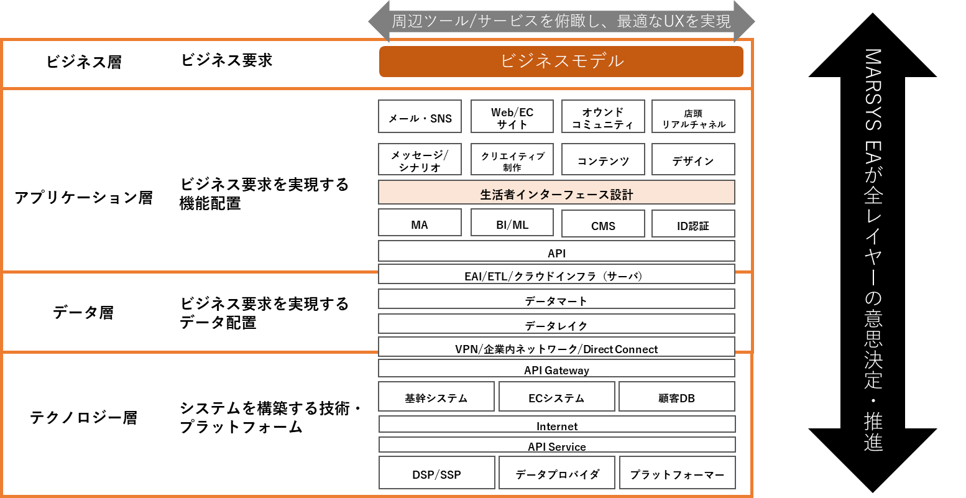This screenshot has height=498, width=966.
Task: Click the orange ビジネスモデル box
Action: [x=561, y=62]
